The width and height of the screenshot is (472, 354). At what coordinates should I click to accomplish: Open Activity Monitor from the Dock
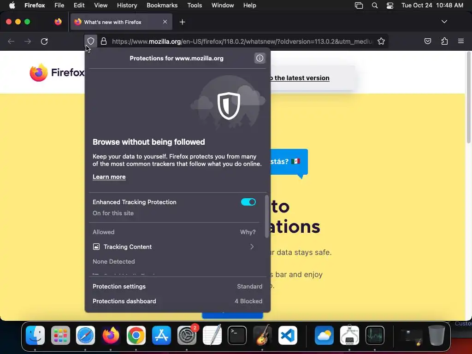point(375,335)
